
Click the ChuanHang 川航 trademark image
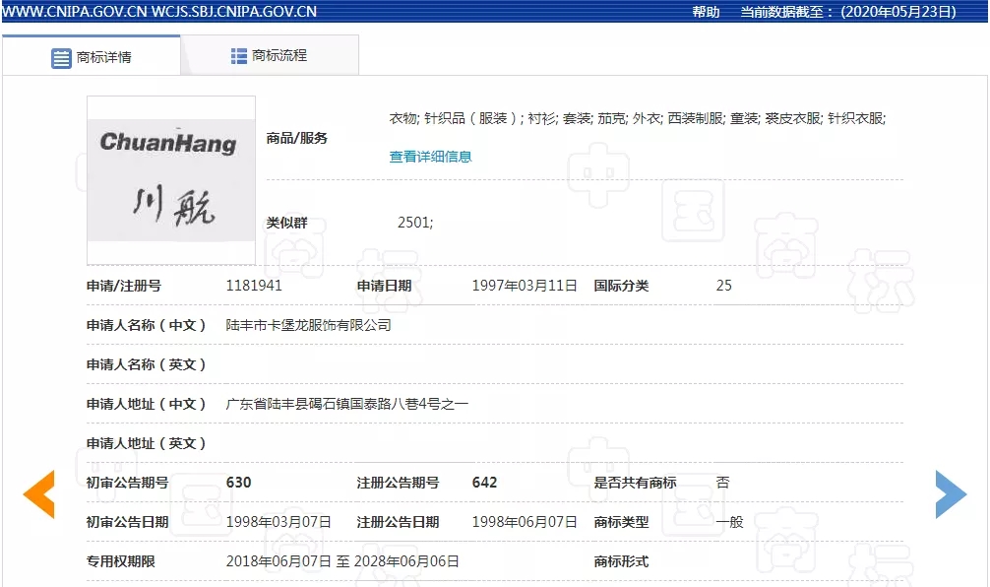tap(171, 180)
